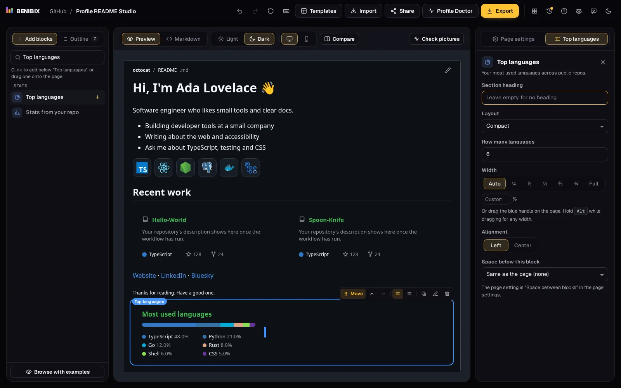Click the How many languages field
Image resolution: width=621 pixels, height=388 pixels.
coord(545,154)
